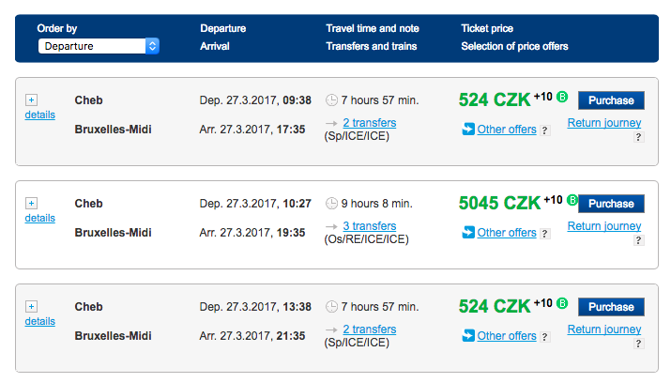The width and height of the screenshot is (671, 383).
Task: Expand details of the 09:38 connection
Action: pyautogui.click(x=31, y=99)
